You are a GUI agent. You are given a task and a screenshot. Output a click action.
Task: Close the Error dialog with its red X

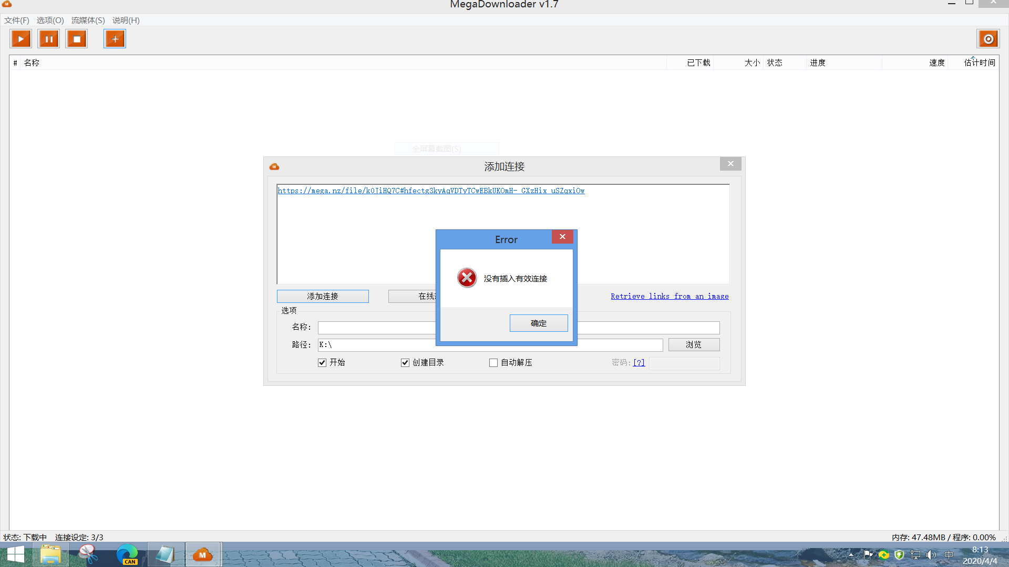(562, 237)
